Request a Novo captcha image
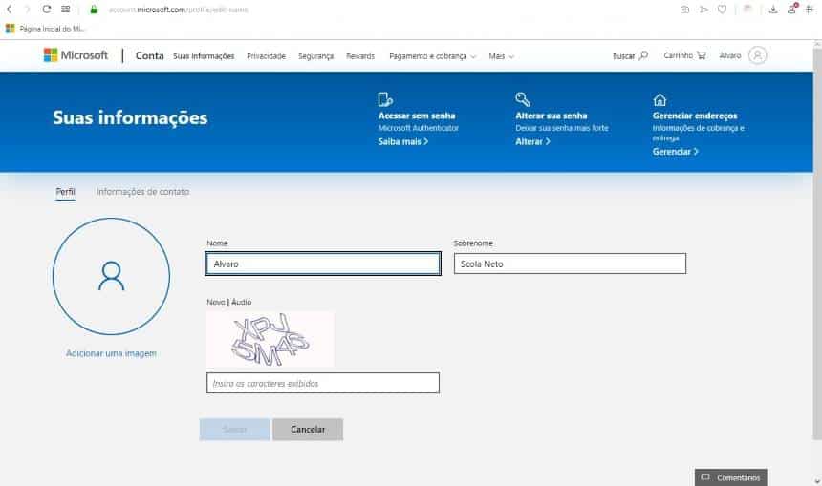The image size is (822, 486). point(215,302)
